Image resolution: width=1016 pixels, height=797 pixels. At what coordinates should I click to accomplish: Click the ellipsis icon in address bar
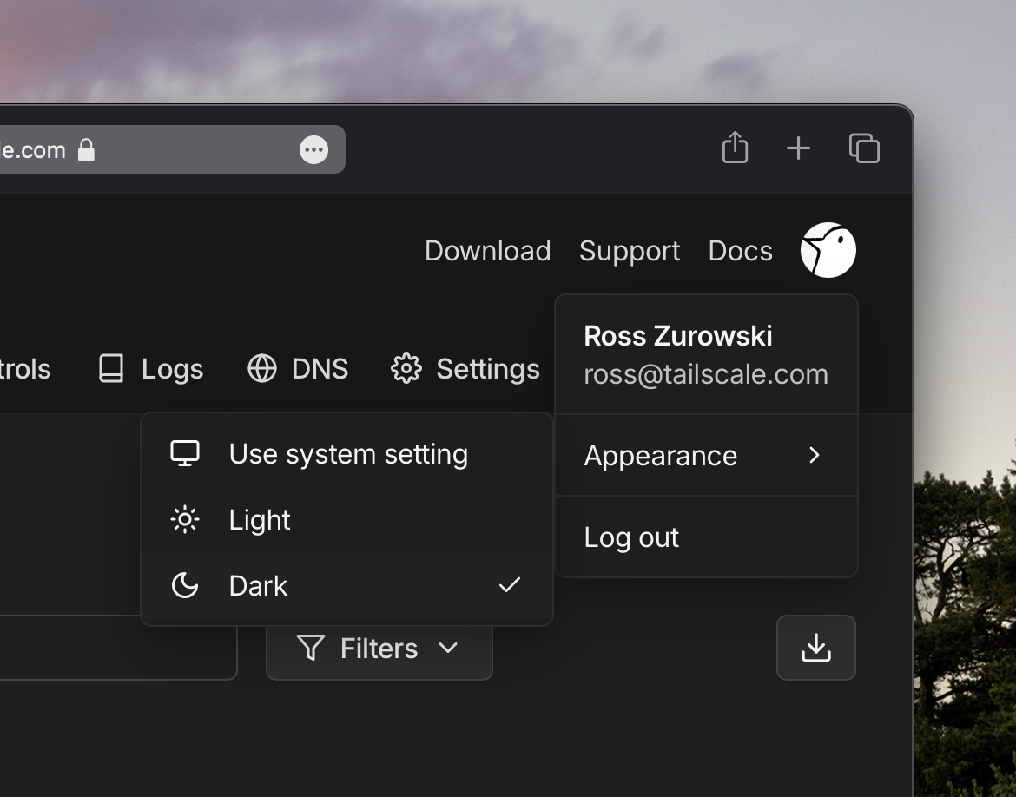click(x=313, y=150)
